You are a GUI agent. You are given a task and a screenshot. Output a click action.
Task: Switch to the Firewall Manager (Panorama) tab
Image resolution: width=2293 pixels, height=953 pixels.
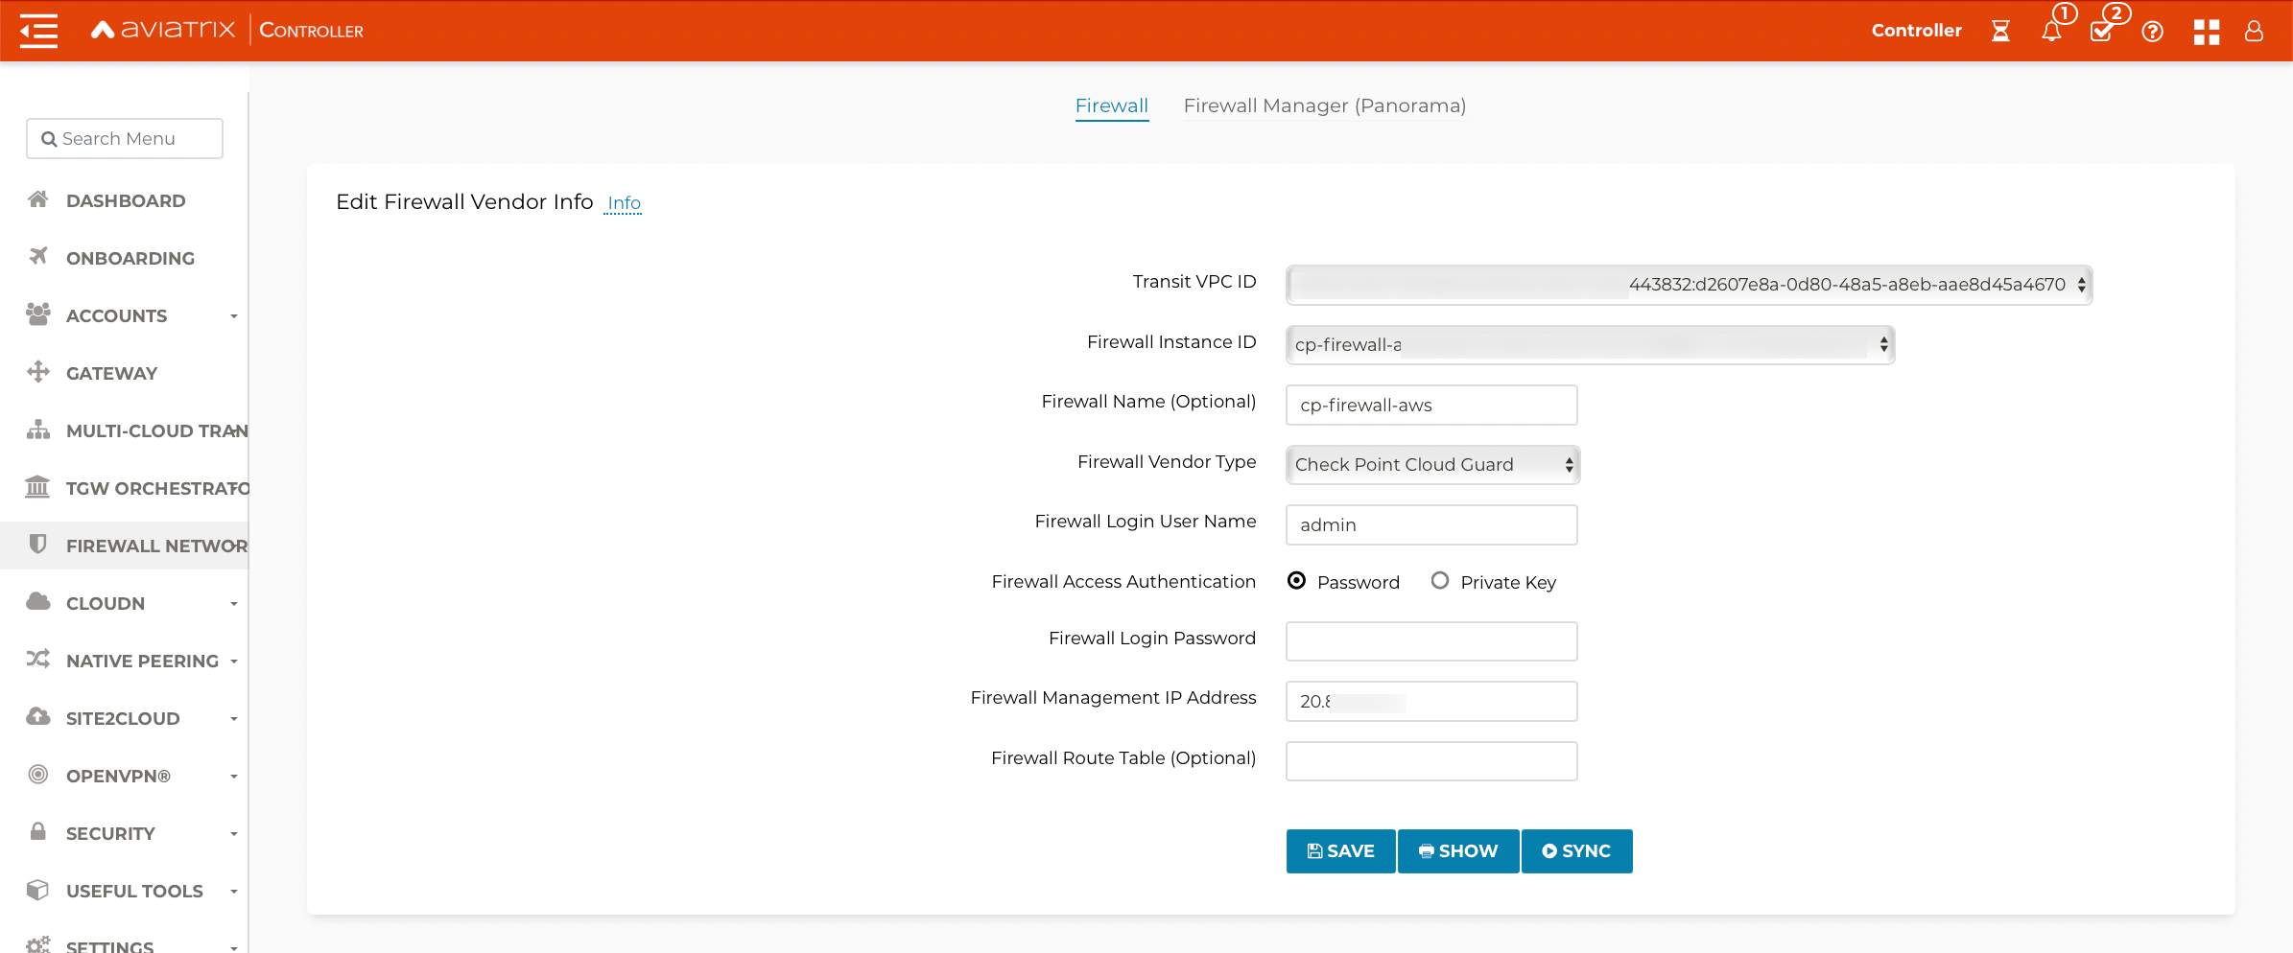click(1325, 105)
